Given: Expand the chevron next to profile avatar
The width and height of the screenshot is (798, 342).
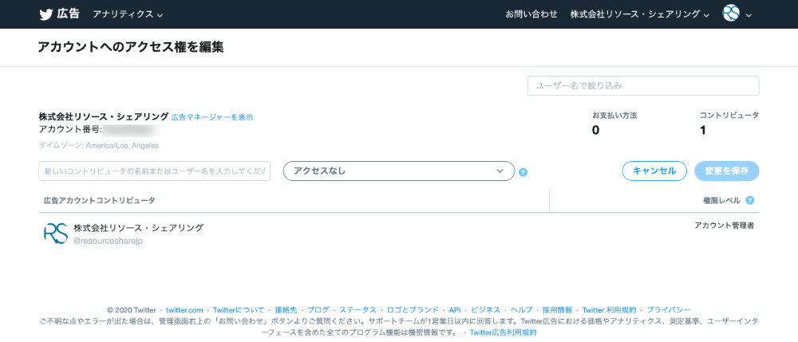Looking at the screenshot, I should [x=749, y=14].
